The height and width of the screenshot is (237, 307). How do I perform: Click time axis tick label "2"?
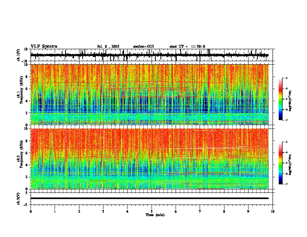click(x=79, y=211)
